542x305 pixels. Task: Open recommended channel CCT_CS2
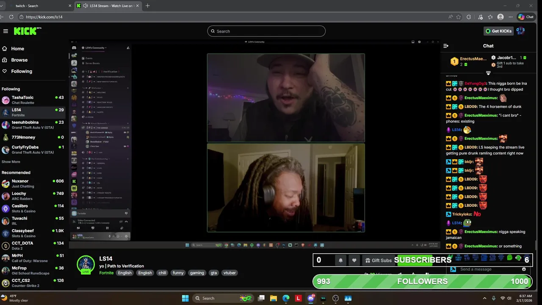coord(33,283)
